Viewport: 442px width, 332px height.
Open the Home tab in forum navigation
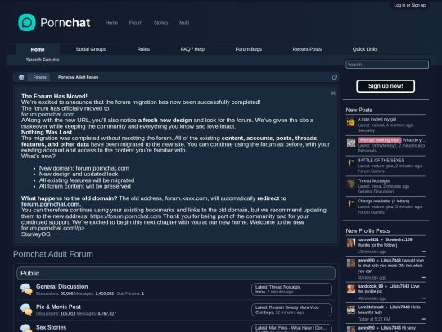[38, 49]
